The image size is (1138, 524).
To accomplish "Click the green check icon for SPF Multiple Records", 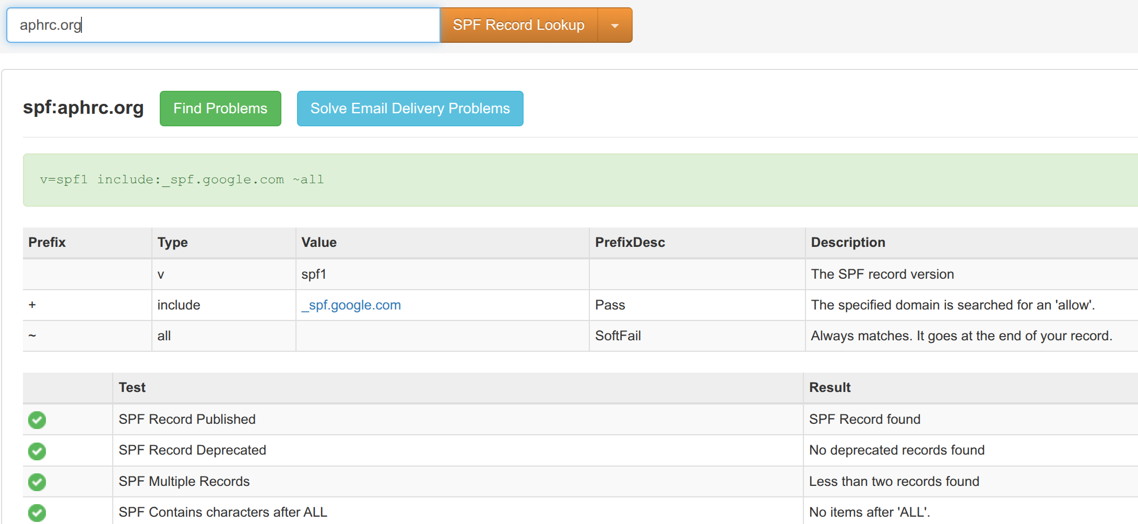I will click(x=37, y=482).
